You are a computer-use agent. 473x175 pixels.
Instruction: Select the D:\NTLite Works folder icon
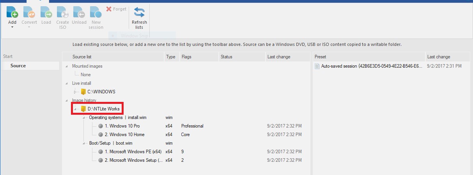[83, 109]
